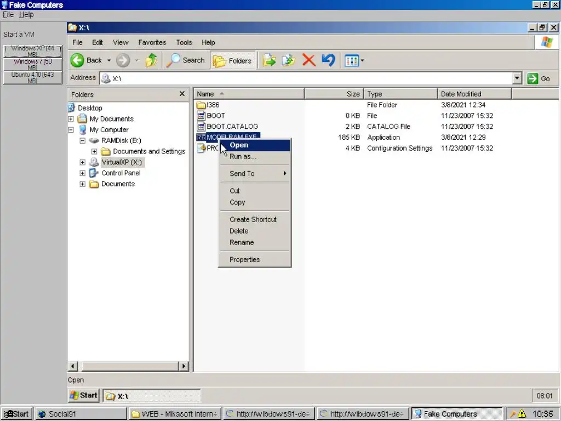Click the Go button
561x421 pixels.
[x=539, y=78]
